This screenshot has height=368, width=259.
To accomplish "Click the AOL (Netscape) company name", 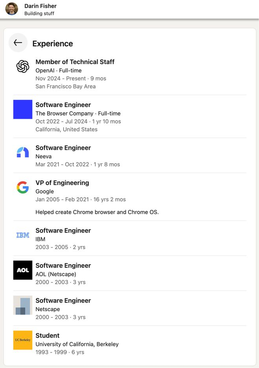I will [56, 274].
